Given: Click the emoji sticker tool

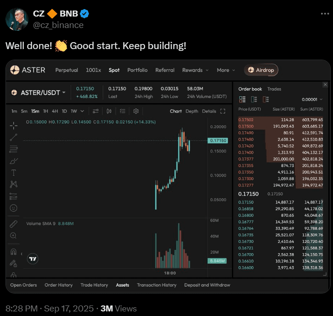Looking at the screenshot, I should tap(14, 208).
